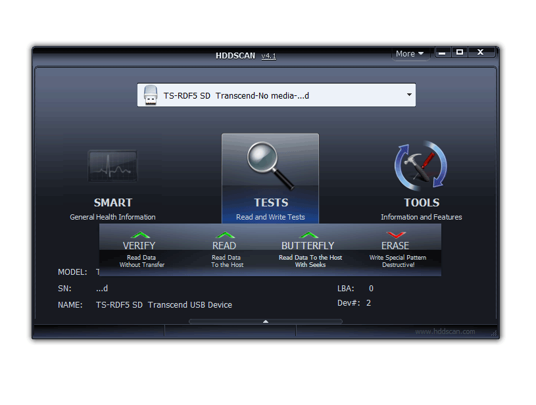Open the SMART heartbeat monitor icon

(x=112, y=166)
